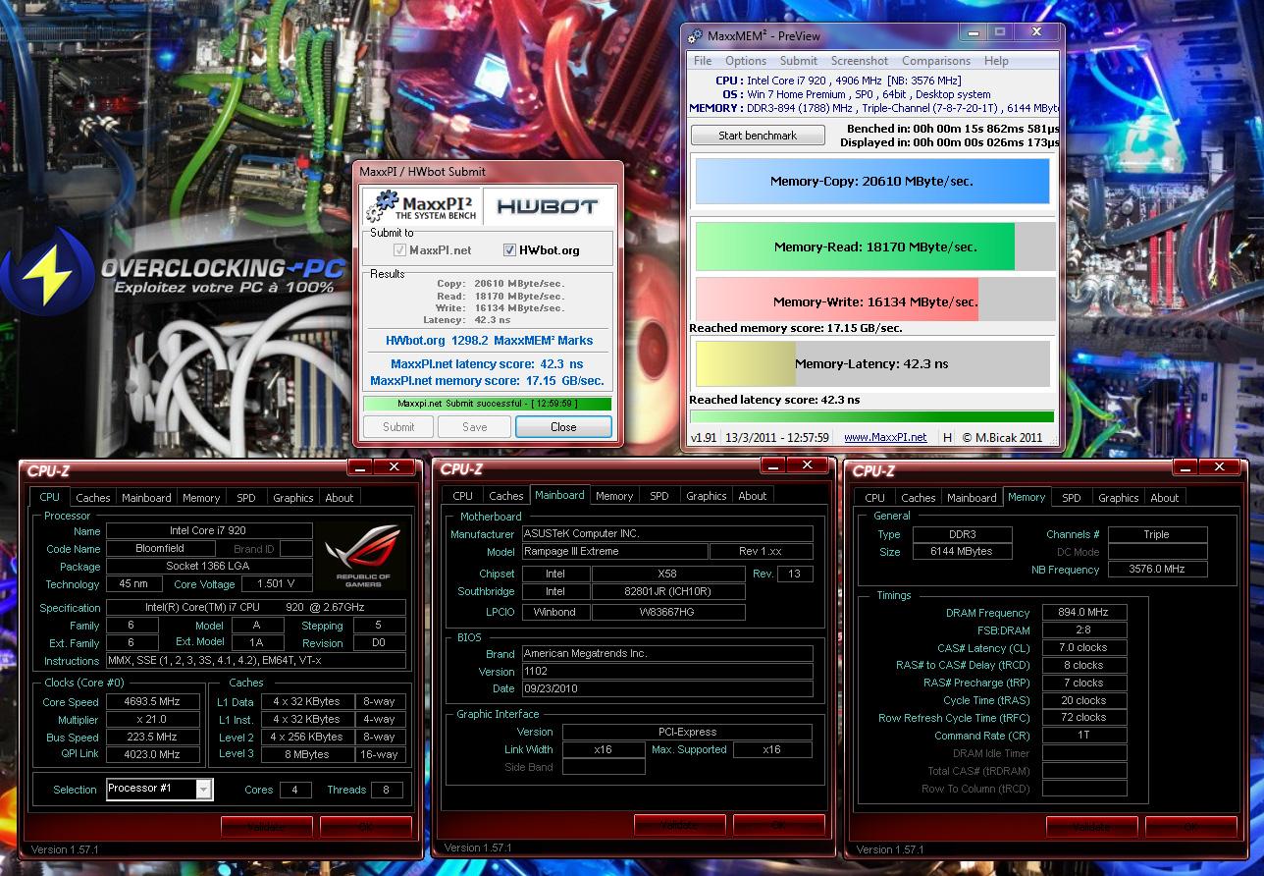Close the middle CPU-Z window
This screenshot has height=876, width=1264.
(x=808, y=465)
